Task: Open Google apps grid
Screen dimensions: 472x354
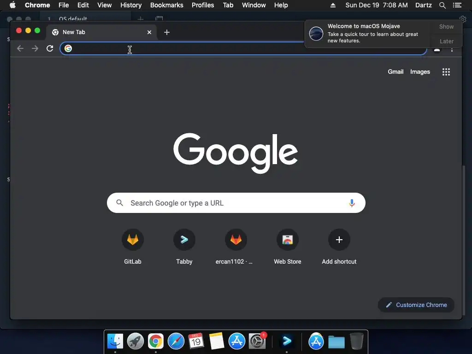Action: (x=446, y=72)
